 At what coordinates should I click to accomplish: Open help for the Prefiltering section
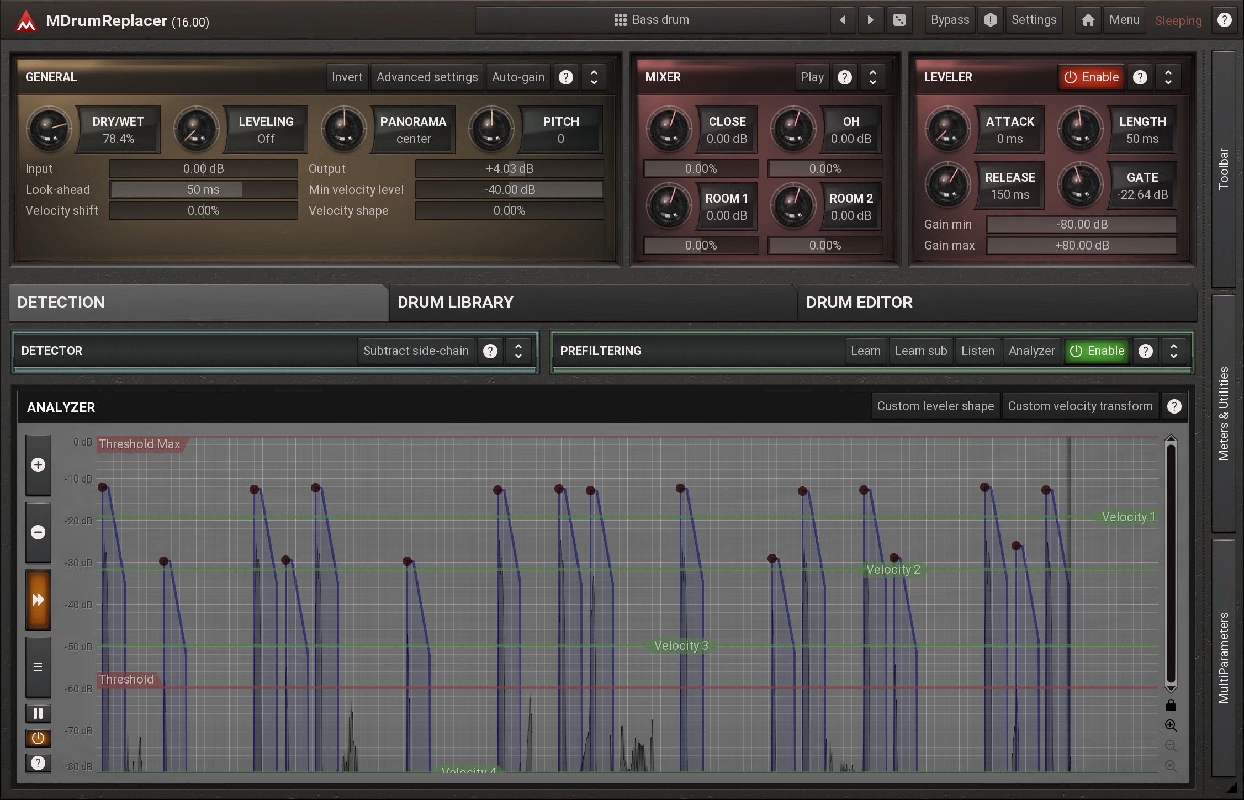tap(1146, 351)
